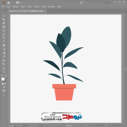Select the Direct Selection tool

tap(4, 19)
